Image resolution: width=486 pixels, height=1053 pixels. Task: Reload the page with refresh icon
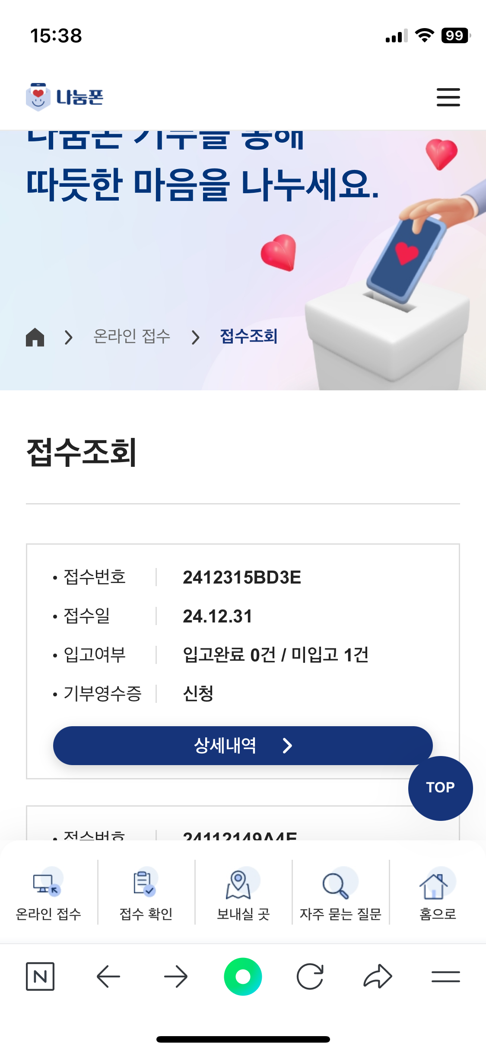click(310, 976)
